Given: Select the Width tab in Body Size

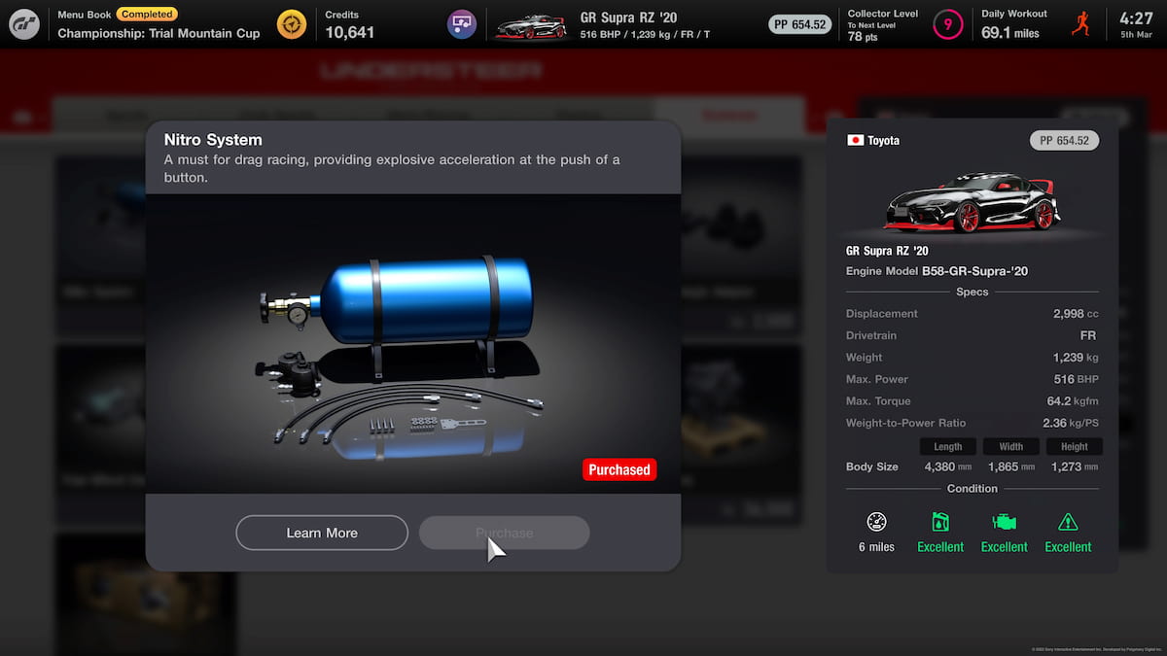Looking at the screenshot, I should pyautogui.click(x=1011, y=446).
